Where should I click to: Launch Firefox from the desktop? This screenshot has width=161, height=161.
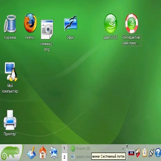pos(31,23)
